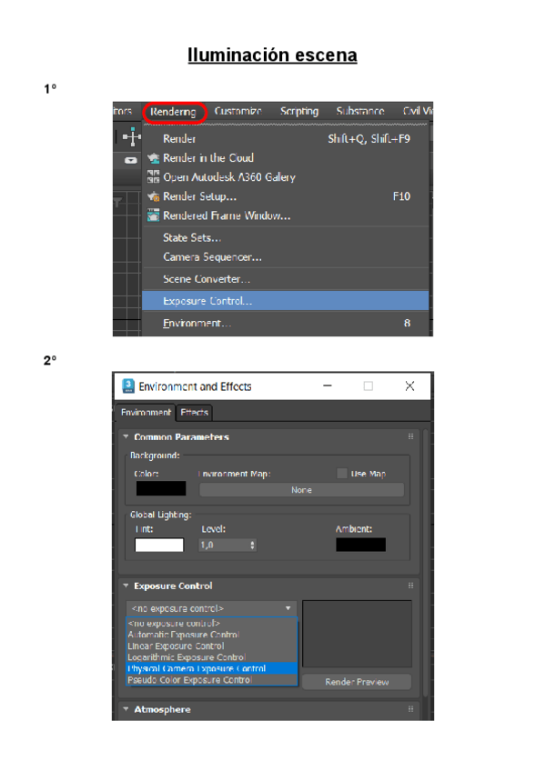
Task: Open Autodesk A360 Gallery entry
Action: tap(286, 177)
